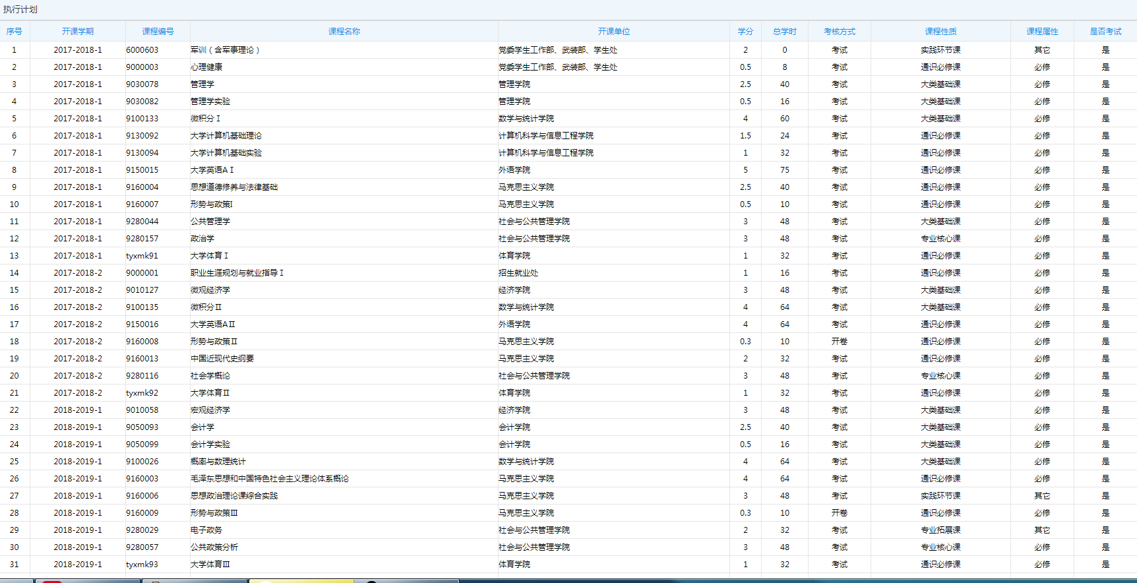This screenshot has width=1137, height=583.
Task: Click the 专业拓展课 course type cell
Action: coord(940,530)
